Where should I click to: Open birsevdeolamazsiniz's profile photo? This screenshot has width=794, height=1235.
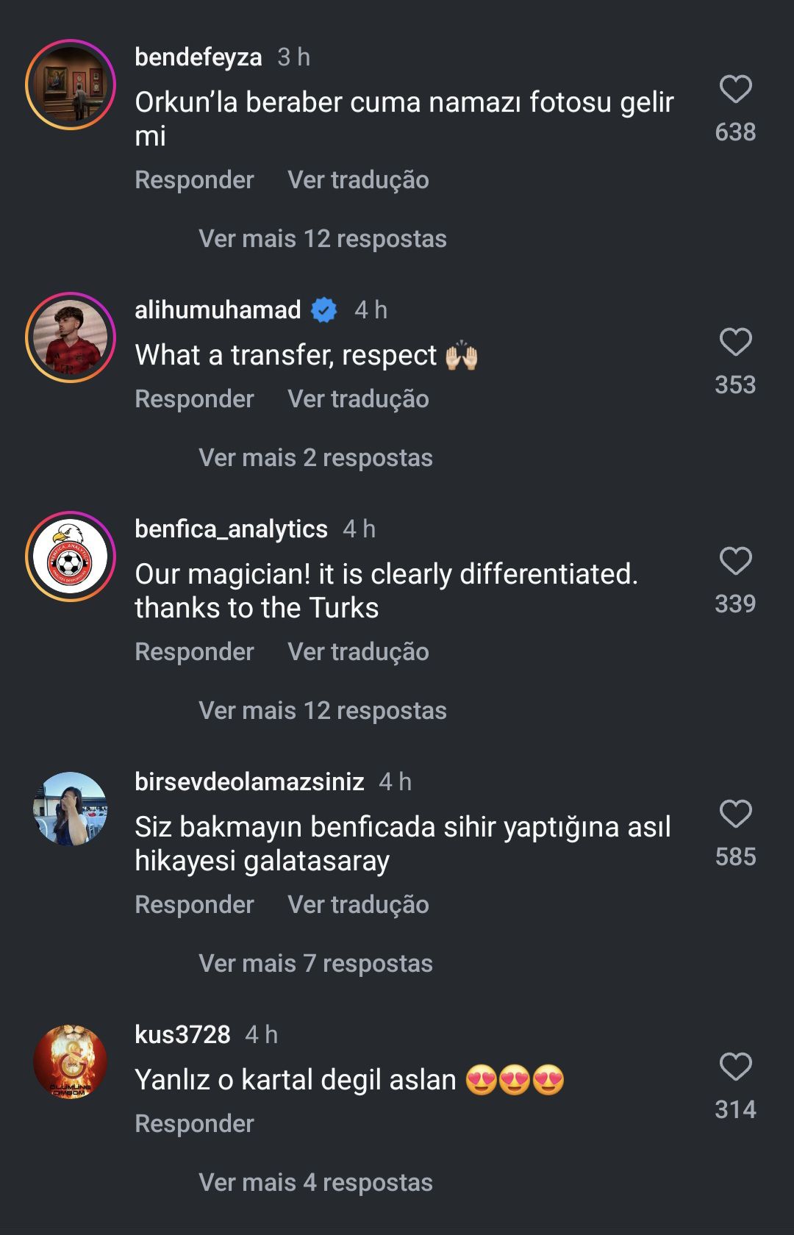click(71, 809)
